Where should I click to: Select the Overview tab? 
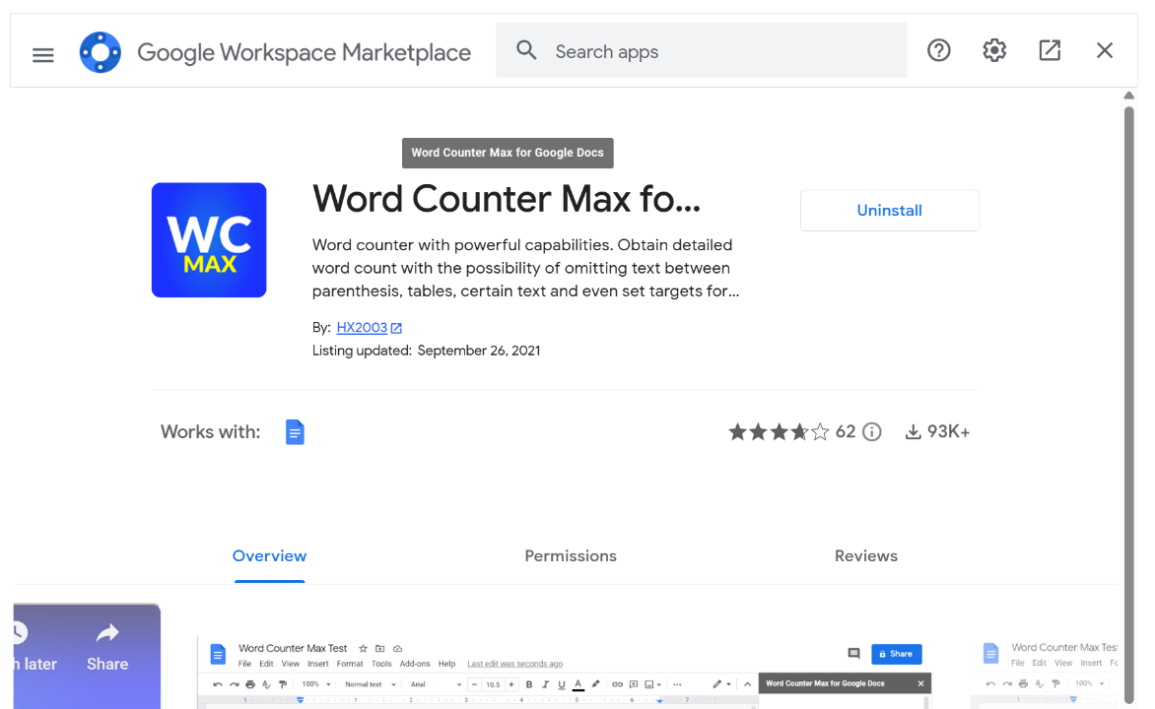(269, 556)
